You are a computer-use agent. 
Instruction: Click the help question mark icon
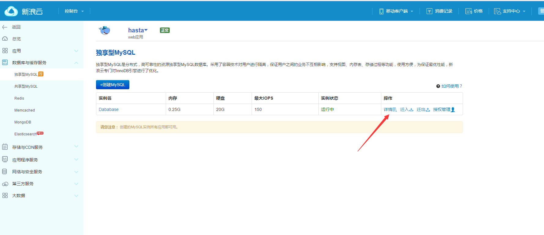438,86
